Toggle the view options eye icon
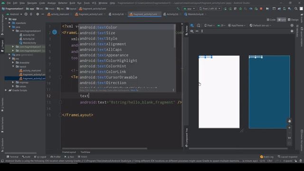Viewport: 304px width, 171px height. click(x=192, y=31)
